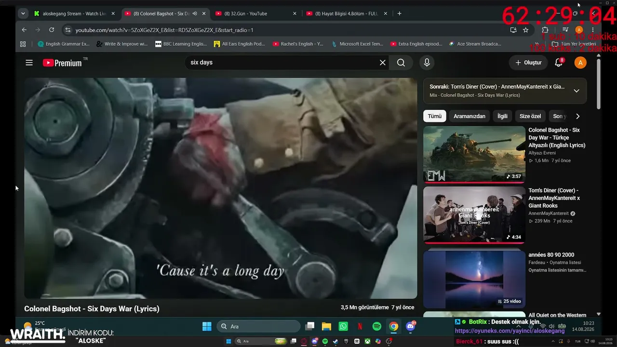Open 'Colonel Bagshot - Six Day War - Türkçe Altyazılı' title
The height and width of the screenshot is (347, 617).
click(x=557, y=137)
